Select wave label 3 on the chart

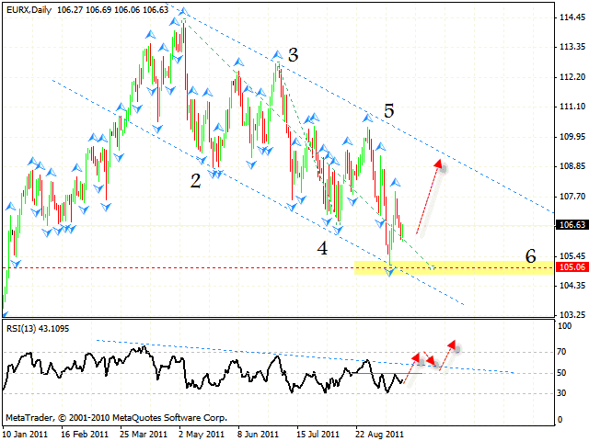pos(293,55)
